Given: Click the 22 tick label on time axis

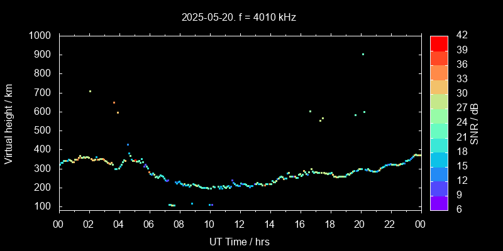Looking at the screenshot, I should point(390,224).
